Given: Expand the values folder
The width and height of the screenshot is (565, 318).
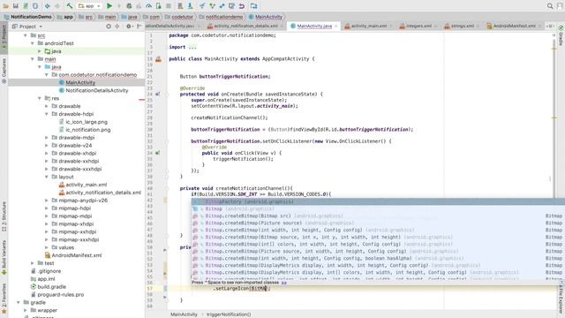Looking at the screenshot, I should coord(47,247).
